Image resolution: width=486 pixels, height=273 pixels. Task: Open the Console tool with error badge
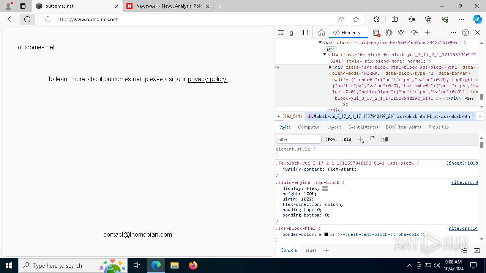(x=376, y=33)
